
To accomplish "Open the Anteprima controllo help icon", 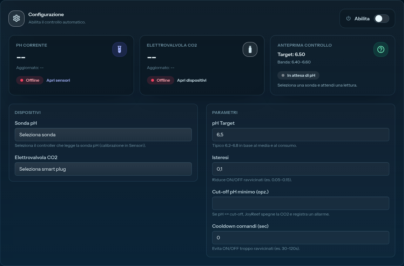I will [381, 49].
